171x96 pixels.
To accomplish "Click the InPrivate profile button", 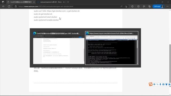I will click(158, 6).
